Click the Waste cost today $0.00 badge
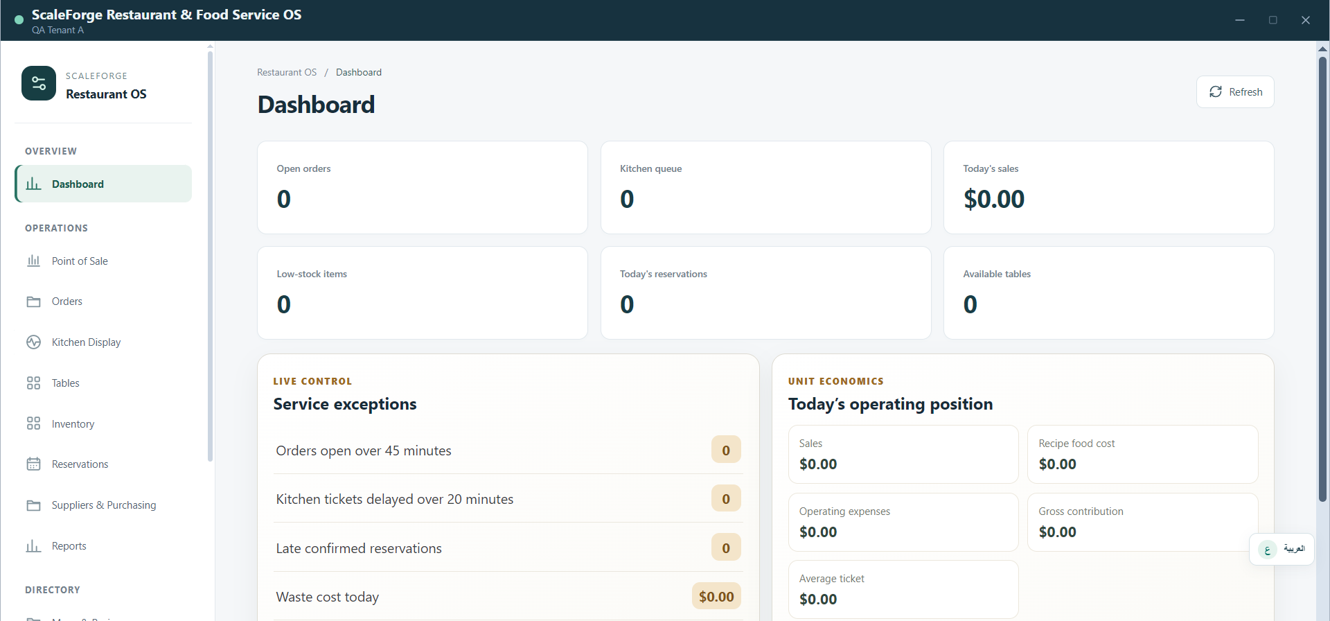Screen dimensions: 1330x621 (716, 597)
